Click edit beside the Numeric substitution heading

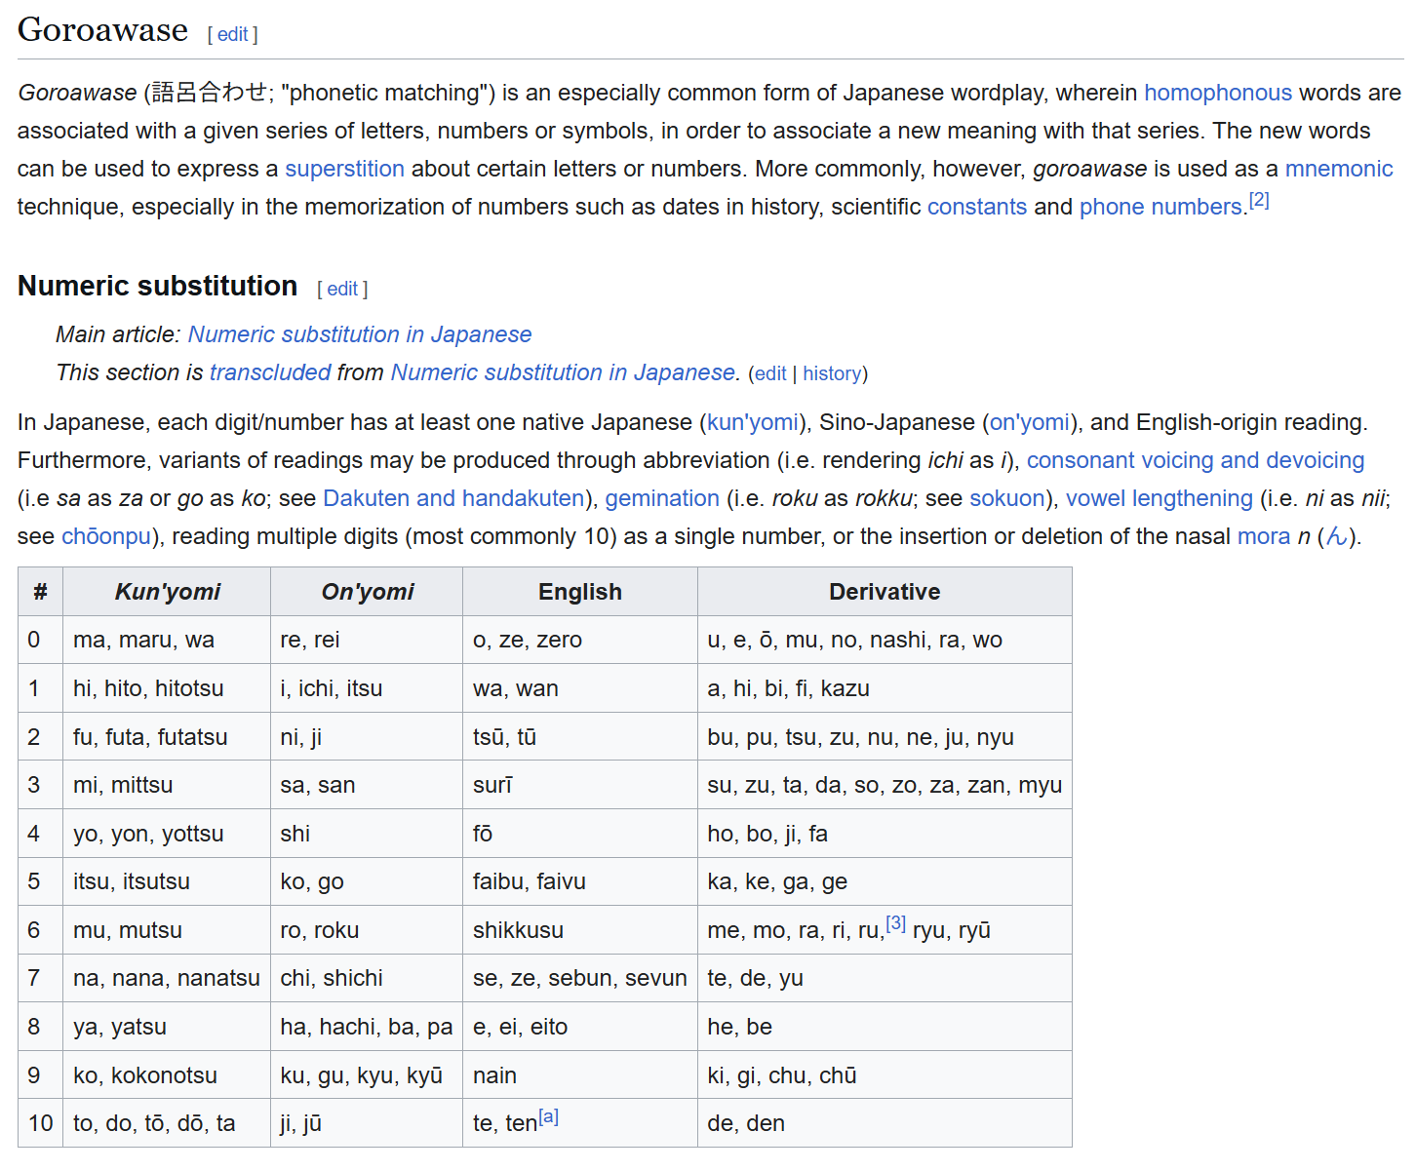click(342, 289)
